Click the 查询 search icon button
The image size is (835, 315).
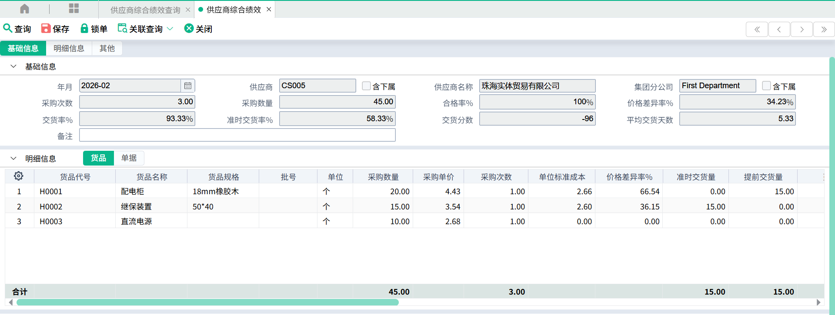point(8,28)
